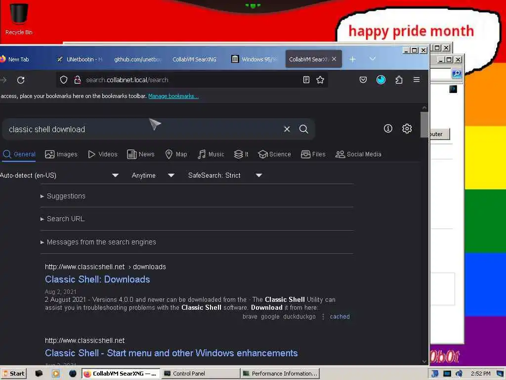Select the Map search category
Viewport: 506px width, 380px height.
[176, 154]
